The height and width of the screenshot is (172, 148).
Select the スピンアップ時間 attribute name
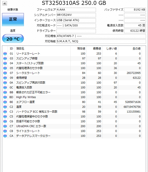(27, 58)
